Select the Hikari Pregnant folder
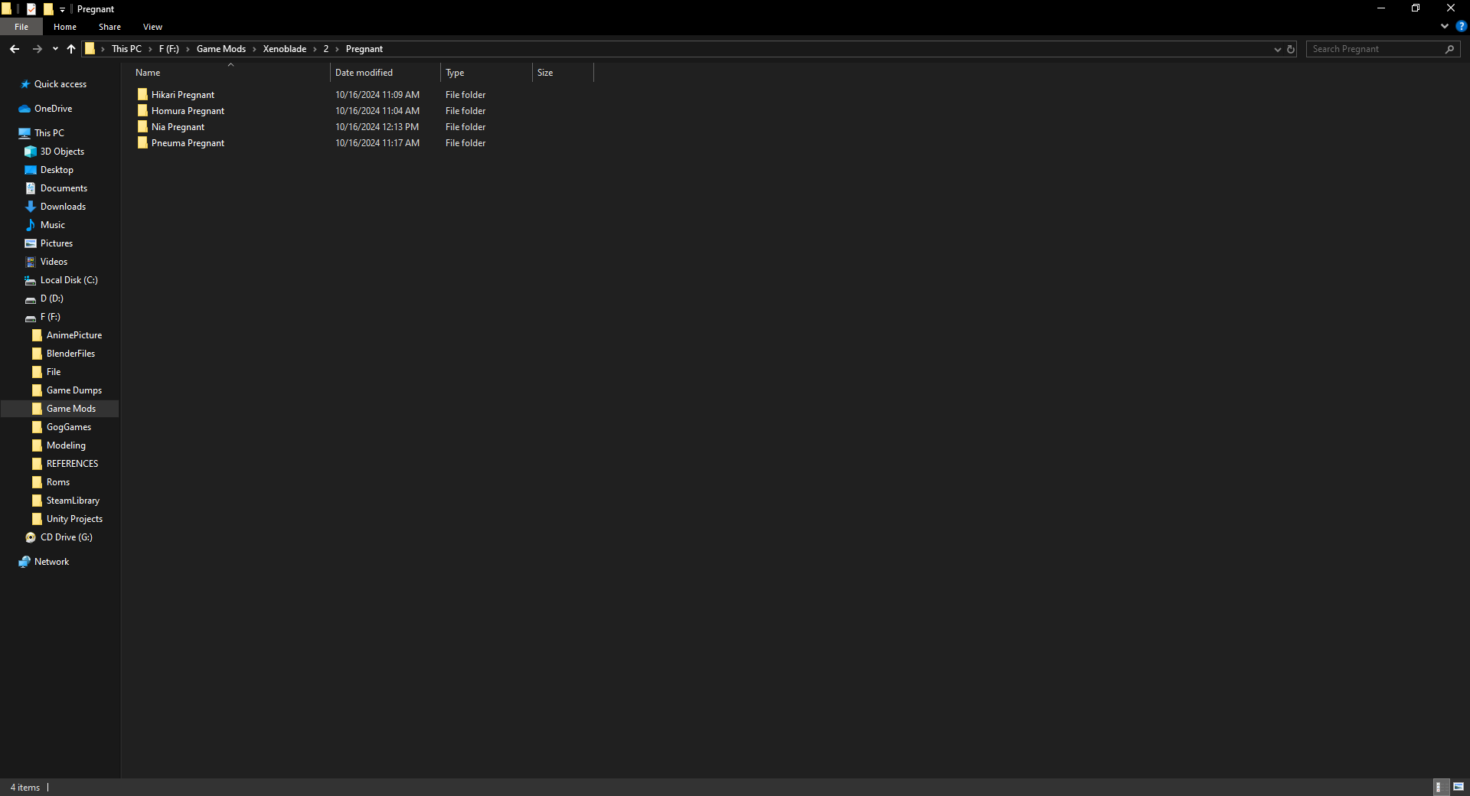 pyautogui.click(x=183, y=95)
